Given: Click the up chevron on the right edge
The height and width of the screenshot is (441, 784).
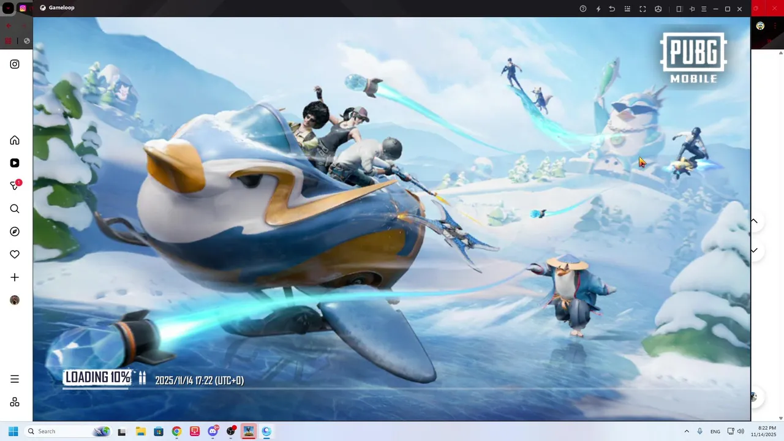Looking at the screenshot, I should click(755, 221).
